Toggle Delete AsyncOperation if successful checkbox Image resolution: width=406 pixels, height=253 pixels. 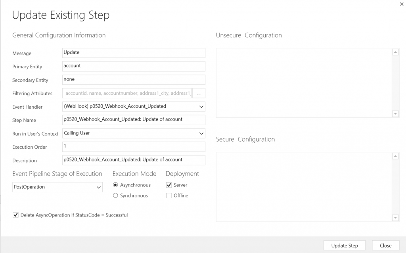[x=15, y=215]
